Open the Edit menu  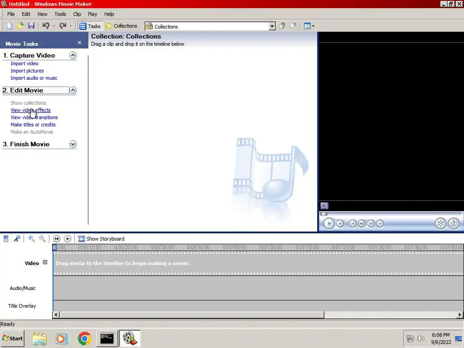(26, 14)
